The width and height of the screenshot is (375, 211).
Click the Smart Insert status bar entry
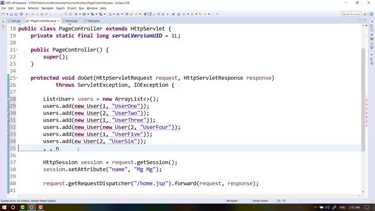[260, 200]
